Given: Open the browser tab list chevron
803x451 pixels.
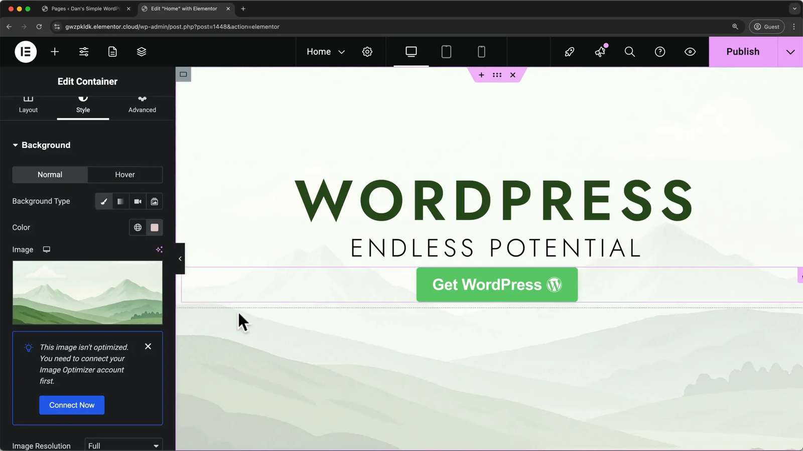Looking at the screenshot, I should tap(794, 9).
